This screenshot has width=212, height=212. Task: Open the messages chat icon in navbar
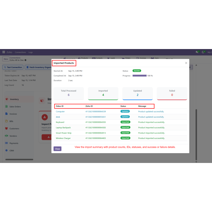197,52
